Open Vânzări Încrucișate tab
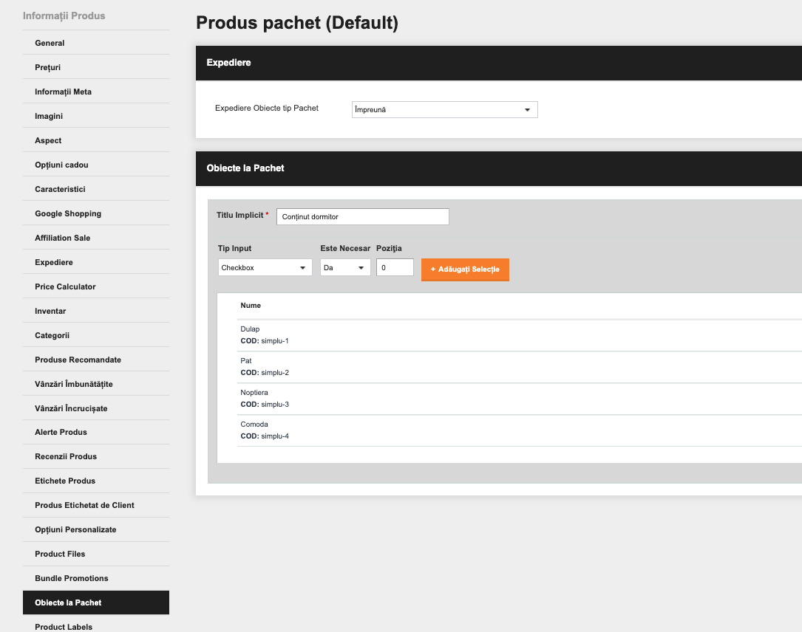This screenshot has width=802, height=632. click(x=96, y=408)
